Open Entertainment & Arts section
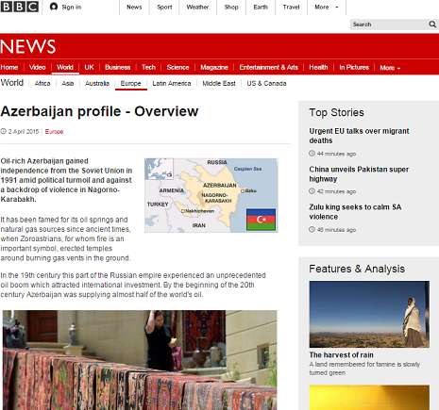Viewport: 439px width, 410px height. click(268, 67)
